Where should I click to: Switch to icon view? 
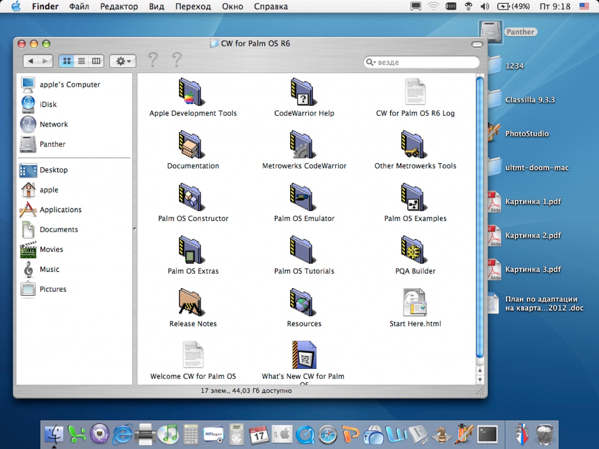pyautogui.click(x=67, y=61)
